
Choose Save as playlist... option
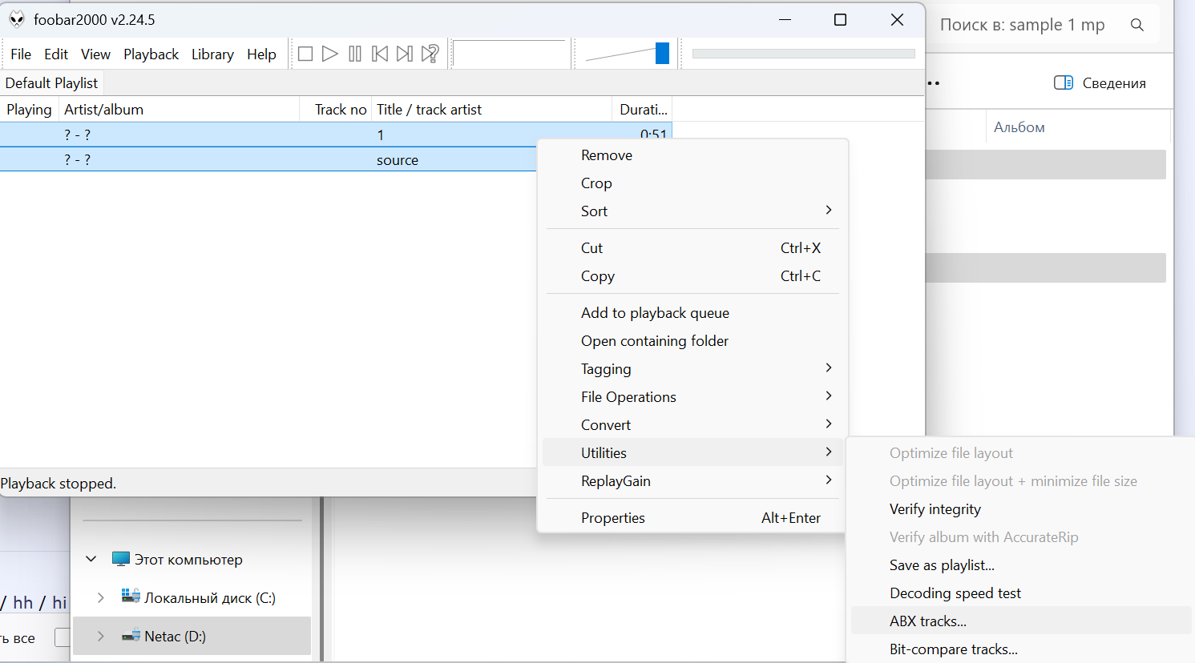point(1021,565)
